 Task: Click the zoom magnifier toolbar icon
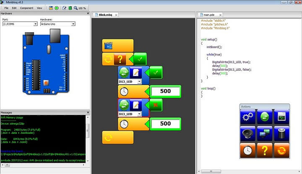75,8
